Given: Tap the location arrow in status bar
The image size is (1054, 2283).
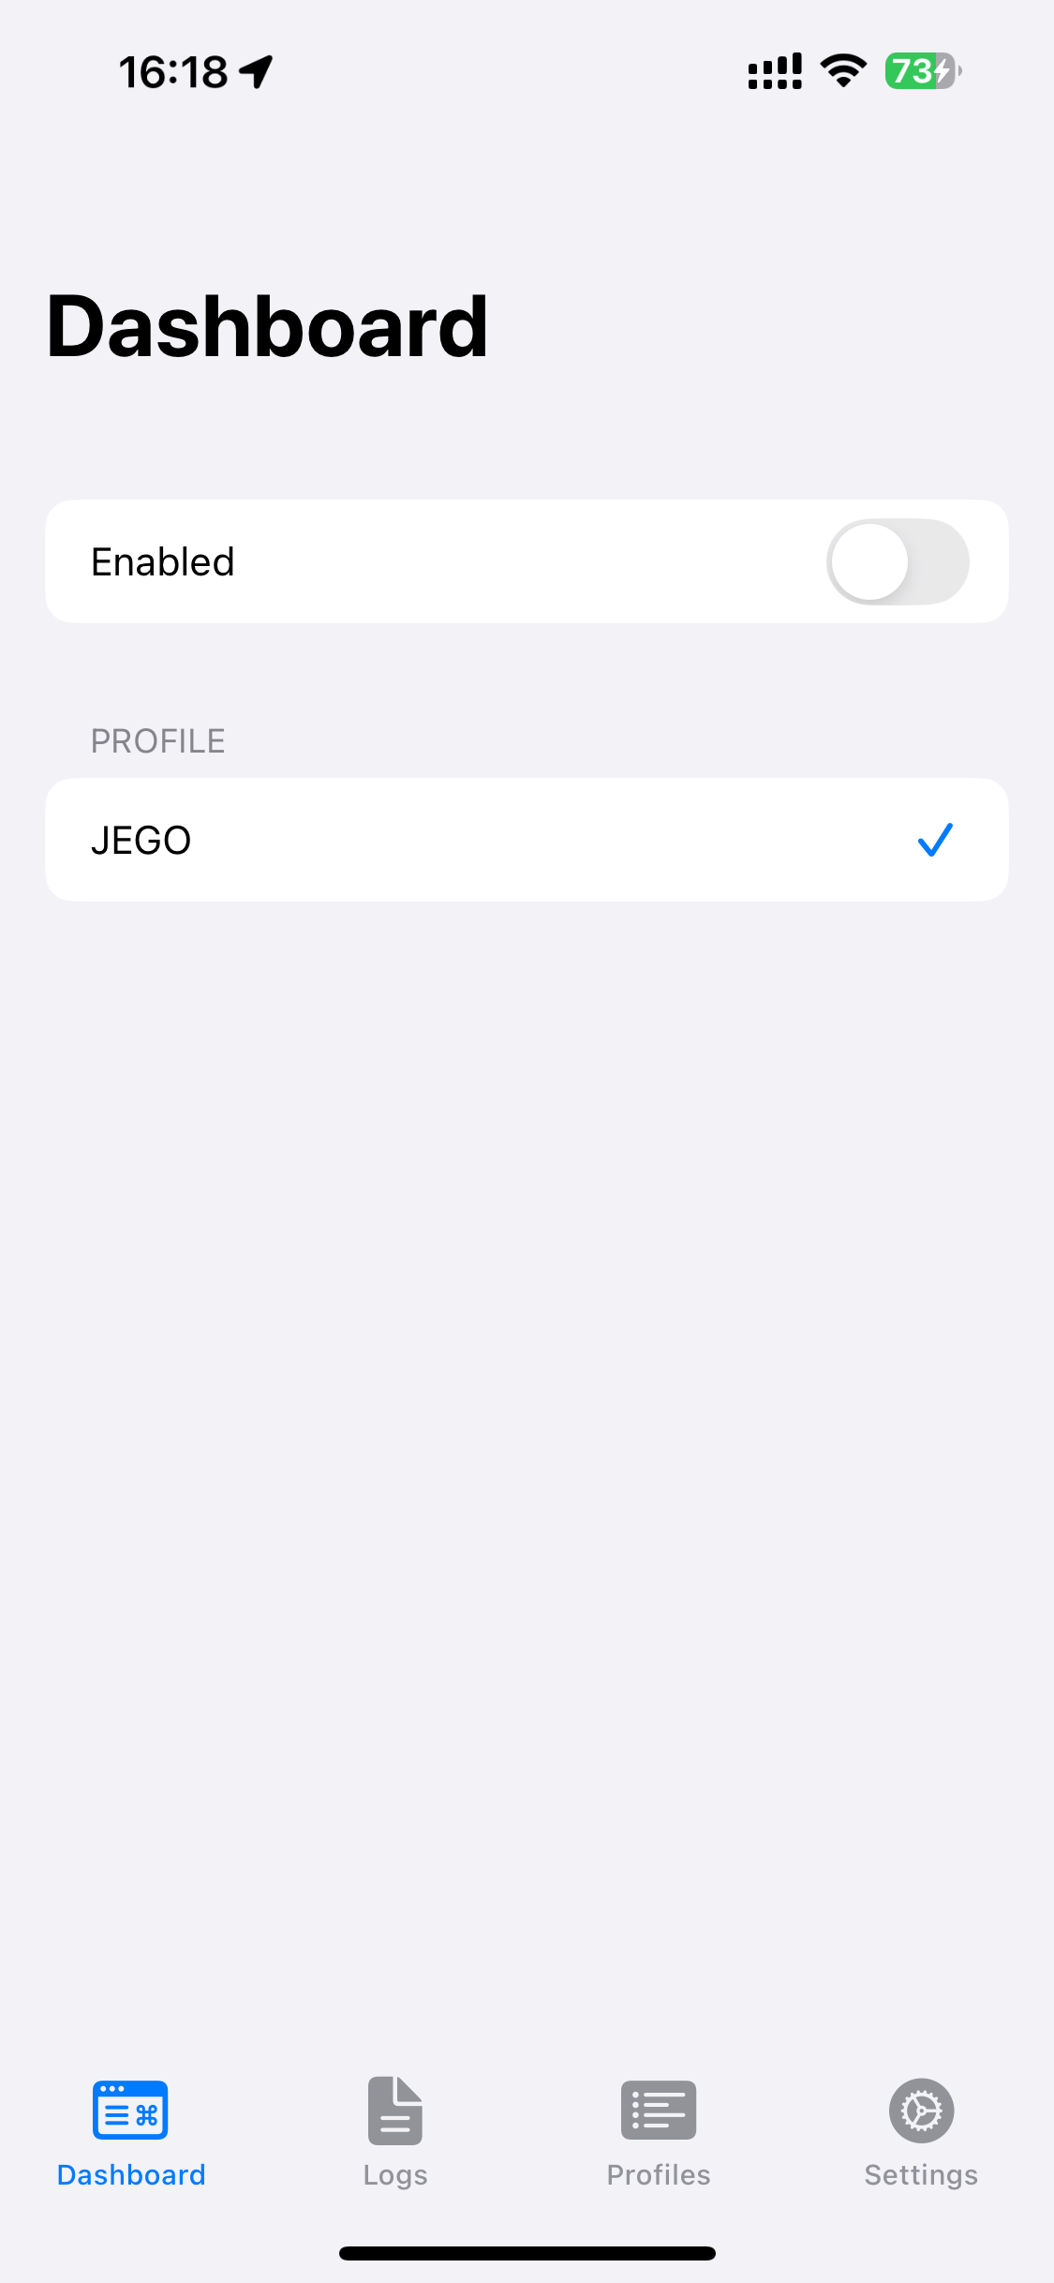Looking at the screenshot, I should [x=256, y=71].
